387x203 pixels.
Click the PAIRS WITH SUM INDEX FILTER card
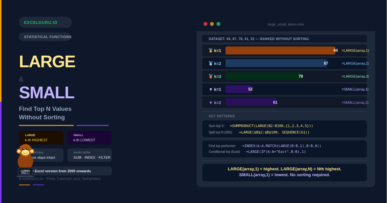coord(89,155)
